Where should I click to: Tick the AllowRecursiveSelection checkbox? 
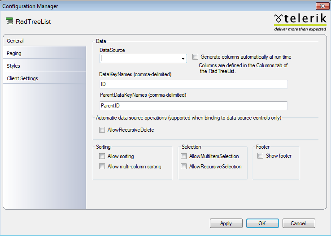[183, 167]
